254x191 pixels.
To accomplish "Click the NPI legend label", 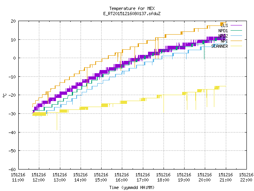I will coord(224,41).
